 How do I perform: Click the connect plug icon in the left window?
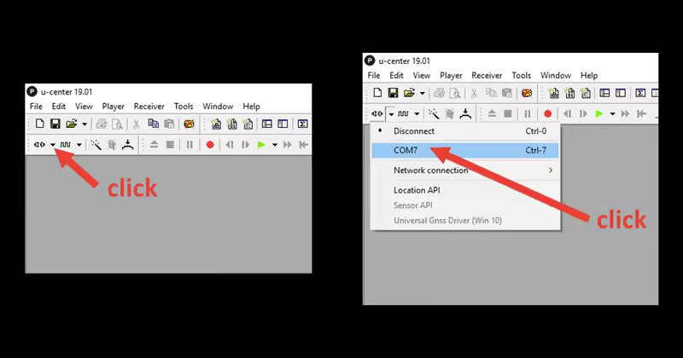click(39, 145)
